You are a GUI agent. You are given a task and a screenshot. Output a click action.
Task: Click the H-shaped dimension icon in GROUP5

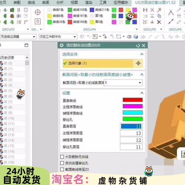pyautogui.click(x=145, y=10)
